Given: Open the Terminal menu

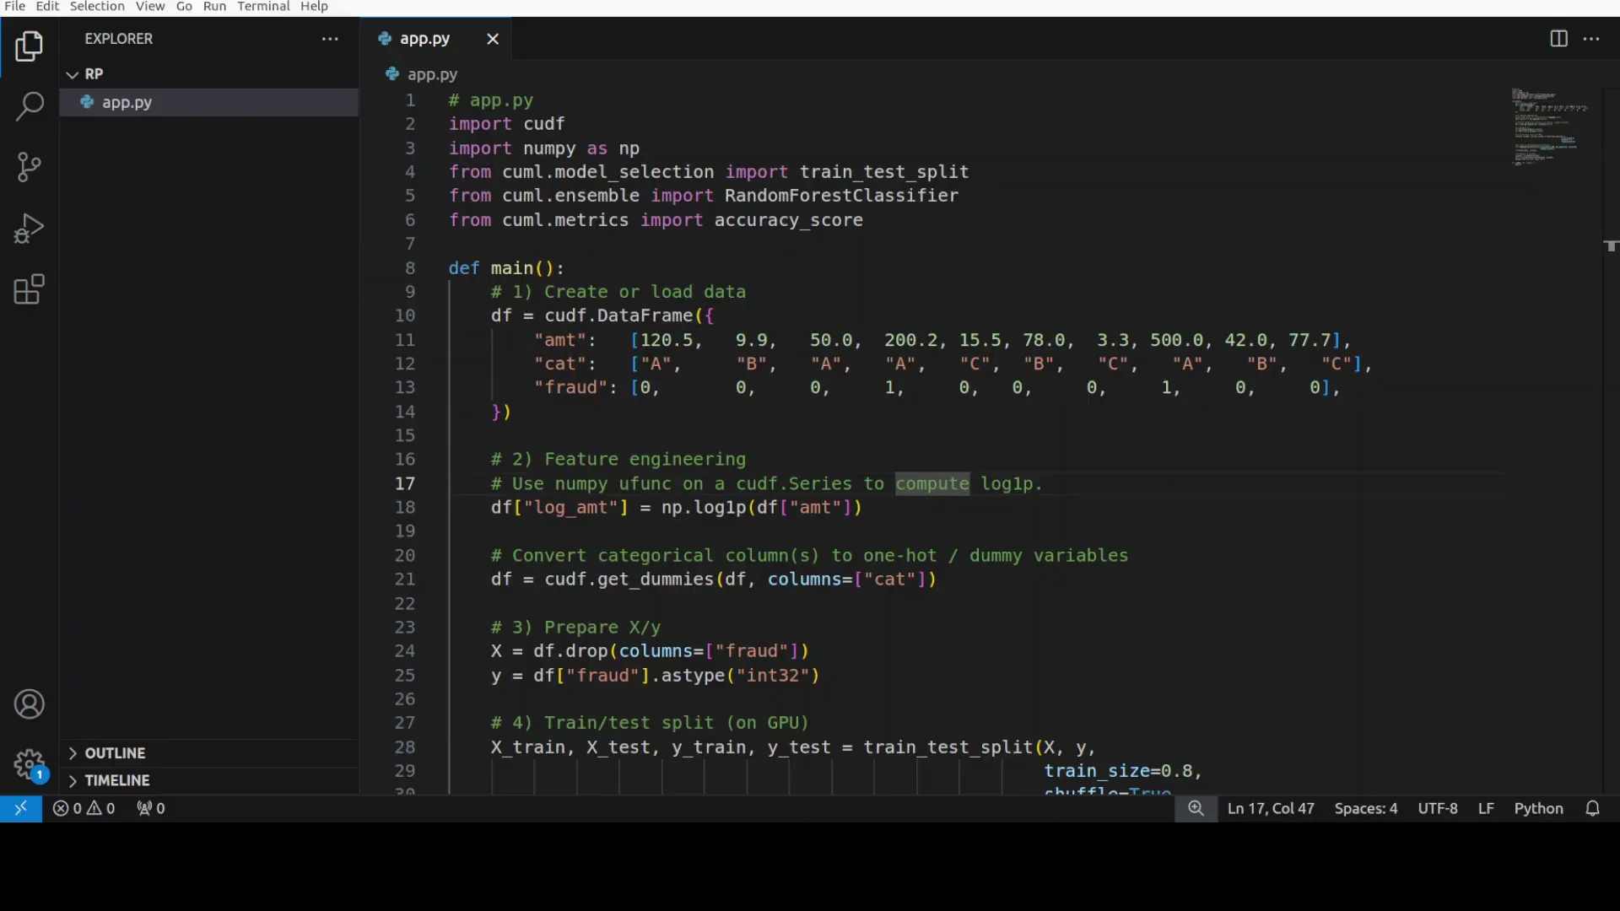Looking at the screenshot, I should click(263, 6).
